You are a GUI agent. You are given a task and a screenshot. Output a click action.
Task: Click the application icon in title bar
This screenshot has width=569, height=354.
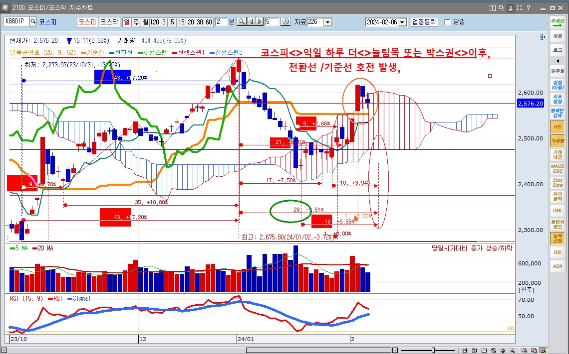(6, 7)
